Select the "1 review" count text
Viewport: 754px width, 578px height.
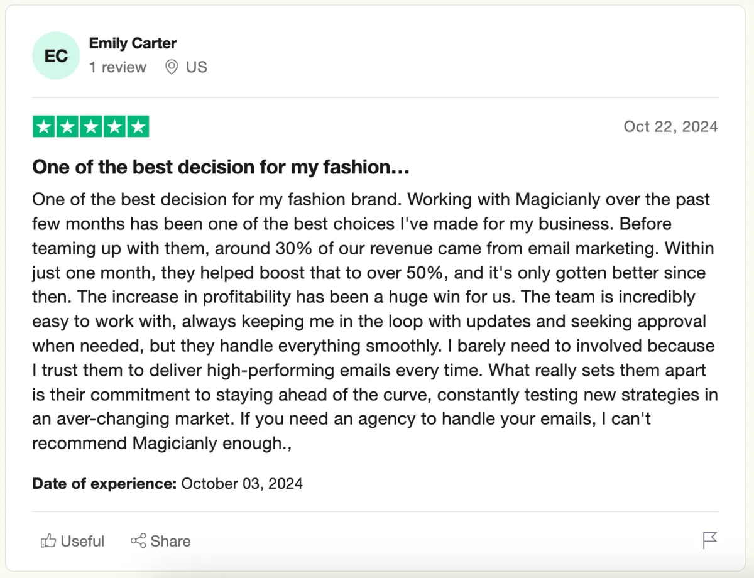coord(117,67)
